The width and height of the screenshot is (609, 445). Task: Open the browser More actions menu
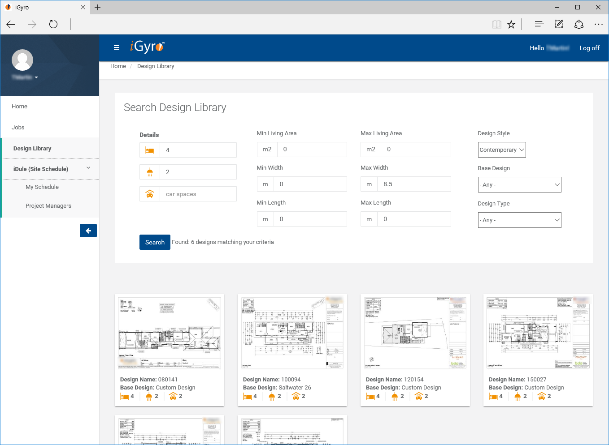(x=599, y=24)
